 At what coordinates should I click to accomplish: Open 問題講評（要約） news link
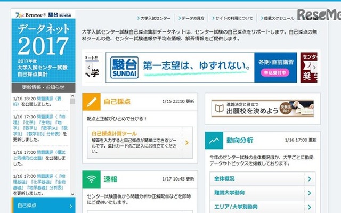(x=37, y=101)
